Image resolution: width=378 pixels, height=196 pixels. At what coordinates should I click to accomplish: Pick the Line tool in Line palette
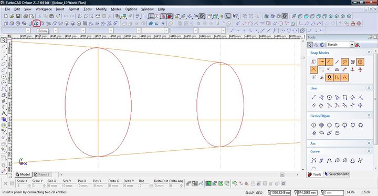(313, 98)
